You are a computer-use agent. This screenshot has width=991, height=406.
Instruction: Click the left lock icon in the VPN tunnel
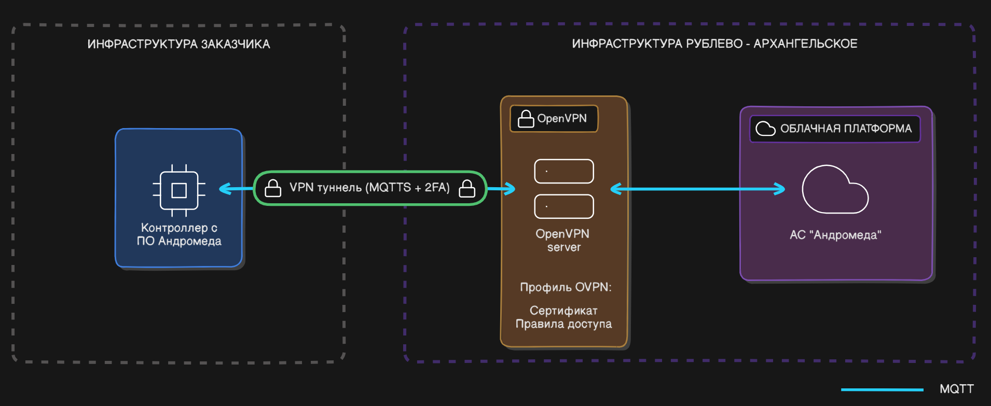pos(273,188)
